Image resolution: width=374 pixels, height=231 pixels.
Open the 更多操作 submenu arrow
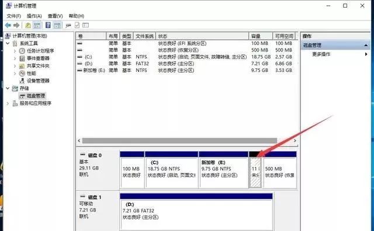click(x=366, y=54)
